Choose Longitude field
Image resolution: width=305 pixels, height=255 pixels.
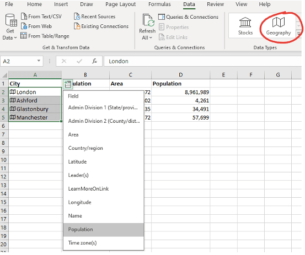coord(104,202)
